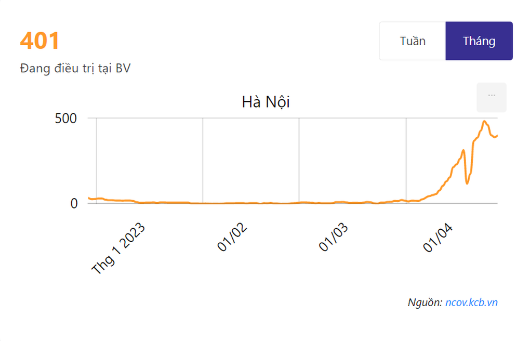
Task: Click the peak point of the orange line
Action: click(484, 121)
